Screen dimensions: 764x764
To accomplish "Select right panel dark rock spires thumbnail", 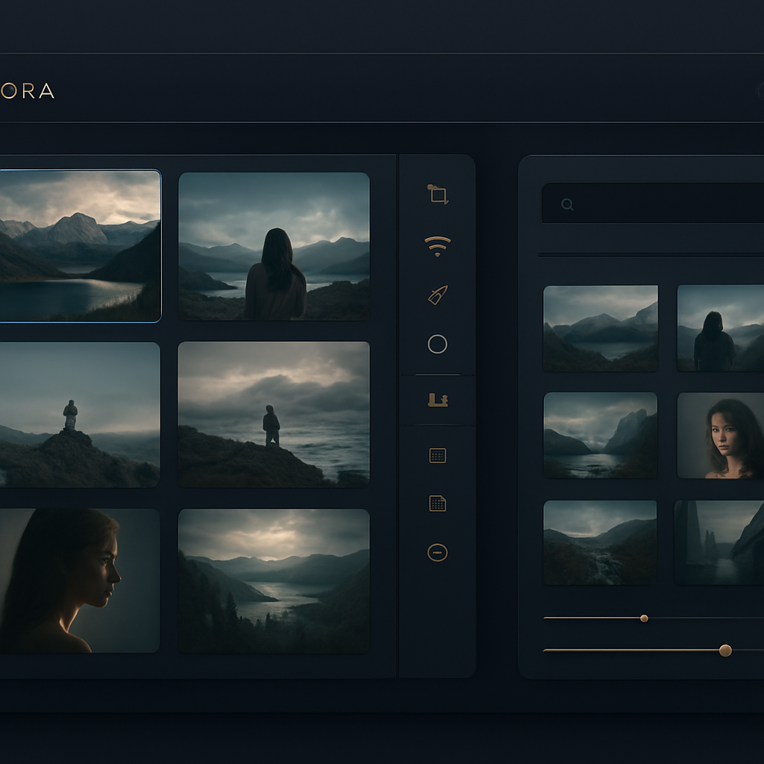I will coord(719,542).
